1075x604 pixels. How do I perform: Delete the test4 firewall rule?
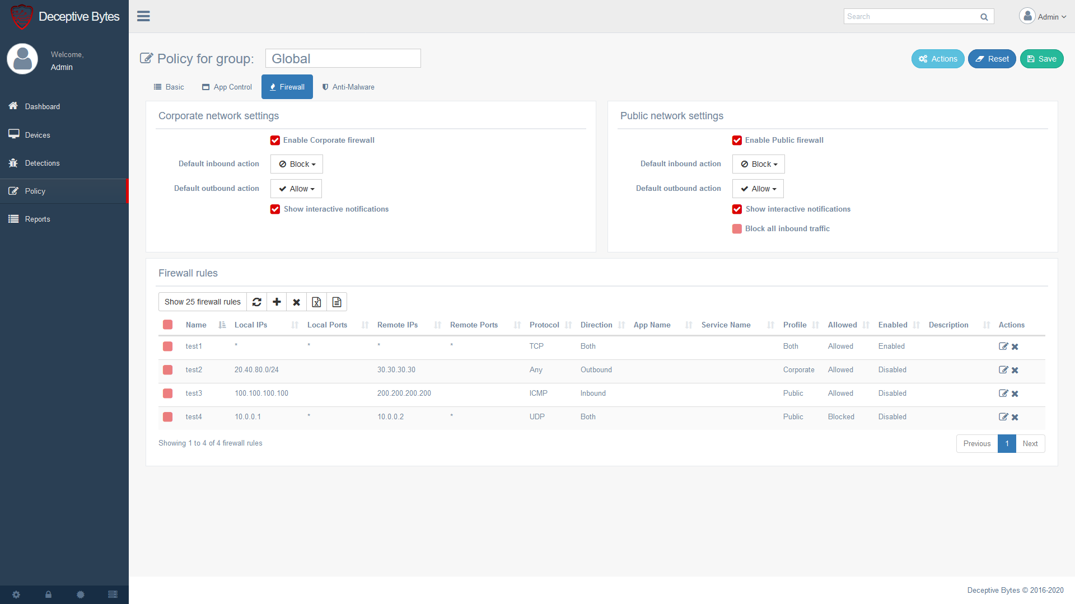pyautogui.click(x=1015, y=417)
